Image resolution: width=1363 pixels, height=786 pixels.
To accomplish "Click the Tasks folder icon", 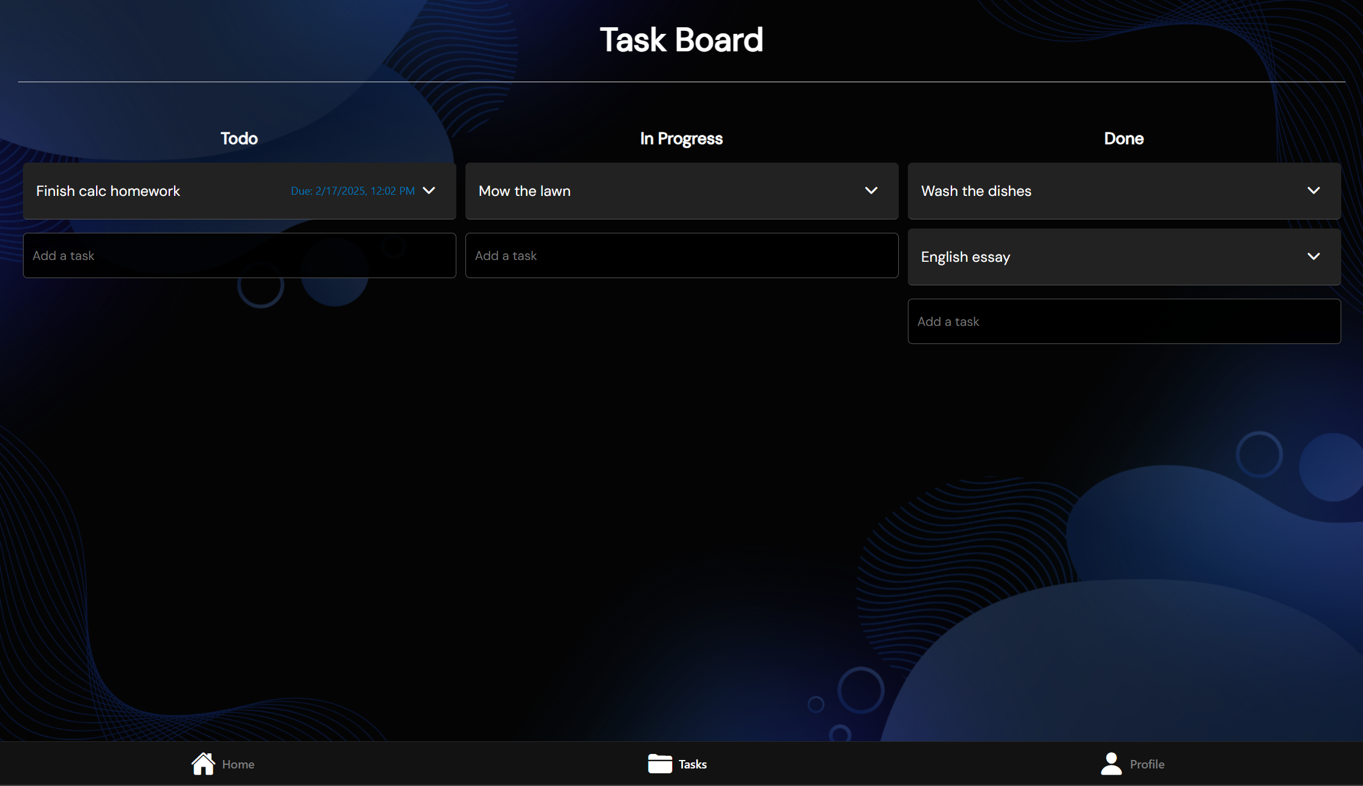I will (x=660, y=763).
